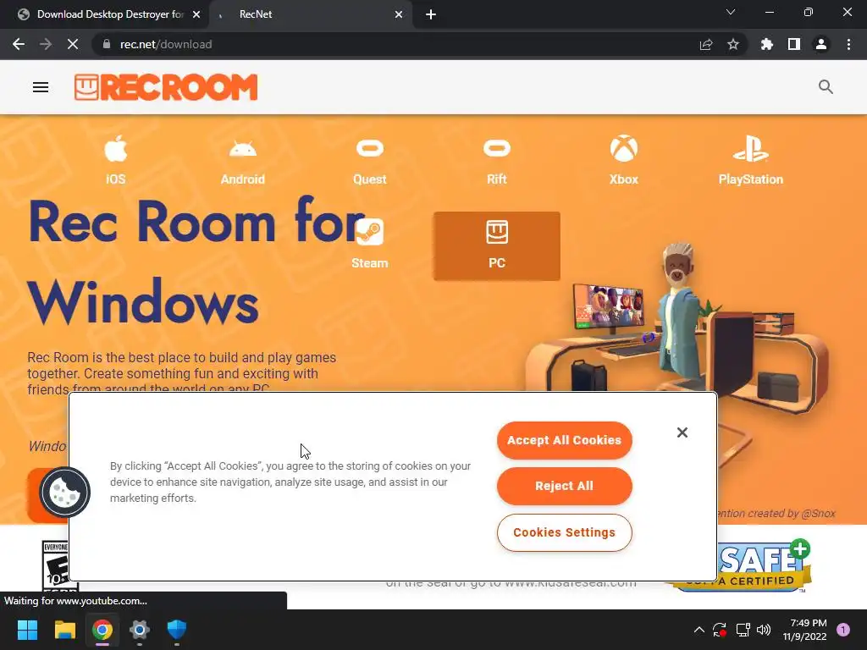This screenshot has width=867, height=650.
Task: Click Accept All Cookies
Action: (564, 440)
